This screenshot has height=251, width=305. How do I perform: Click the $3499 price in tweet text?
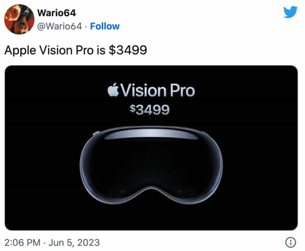coord(128,50)
